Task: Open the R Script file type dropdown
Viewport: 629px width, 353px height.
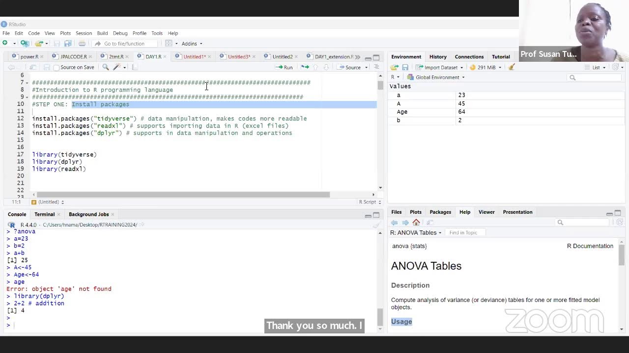Action: 370,202
